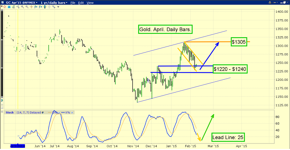Open the GC Apr'15 @NYMEX contract dropdown
Screen dimensions: 290x150
click(22, 3)
